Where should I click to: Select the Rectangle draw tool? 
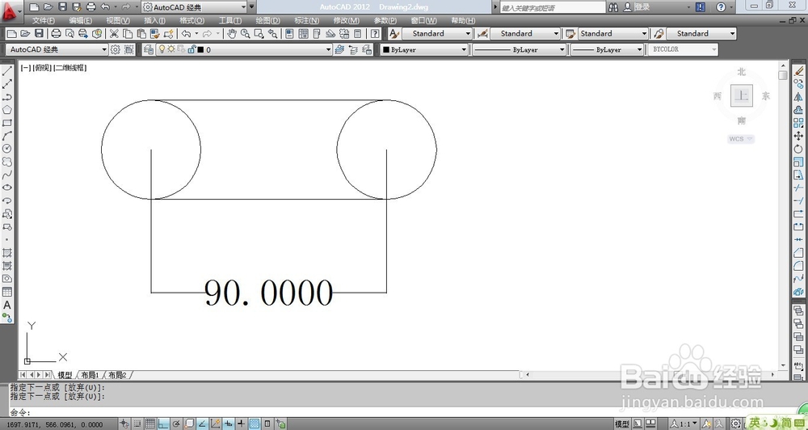(7, 123)
